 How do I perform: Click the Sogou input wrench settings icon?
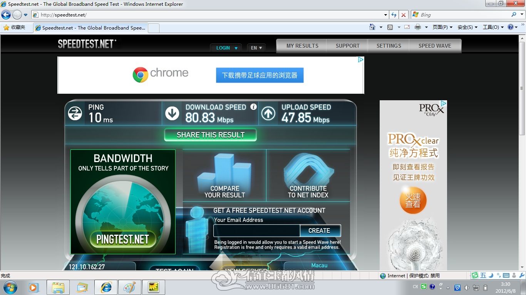[x=522, y=275]
